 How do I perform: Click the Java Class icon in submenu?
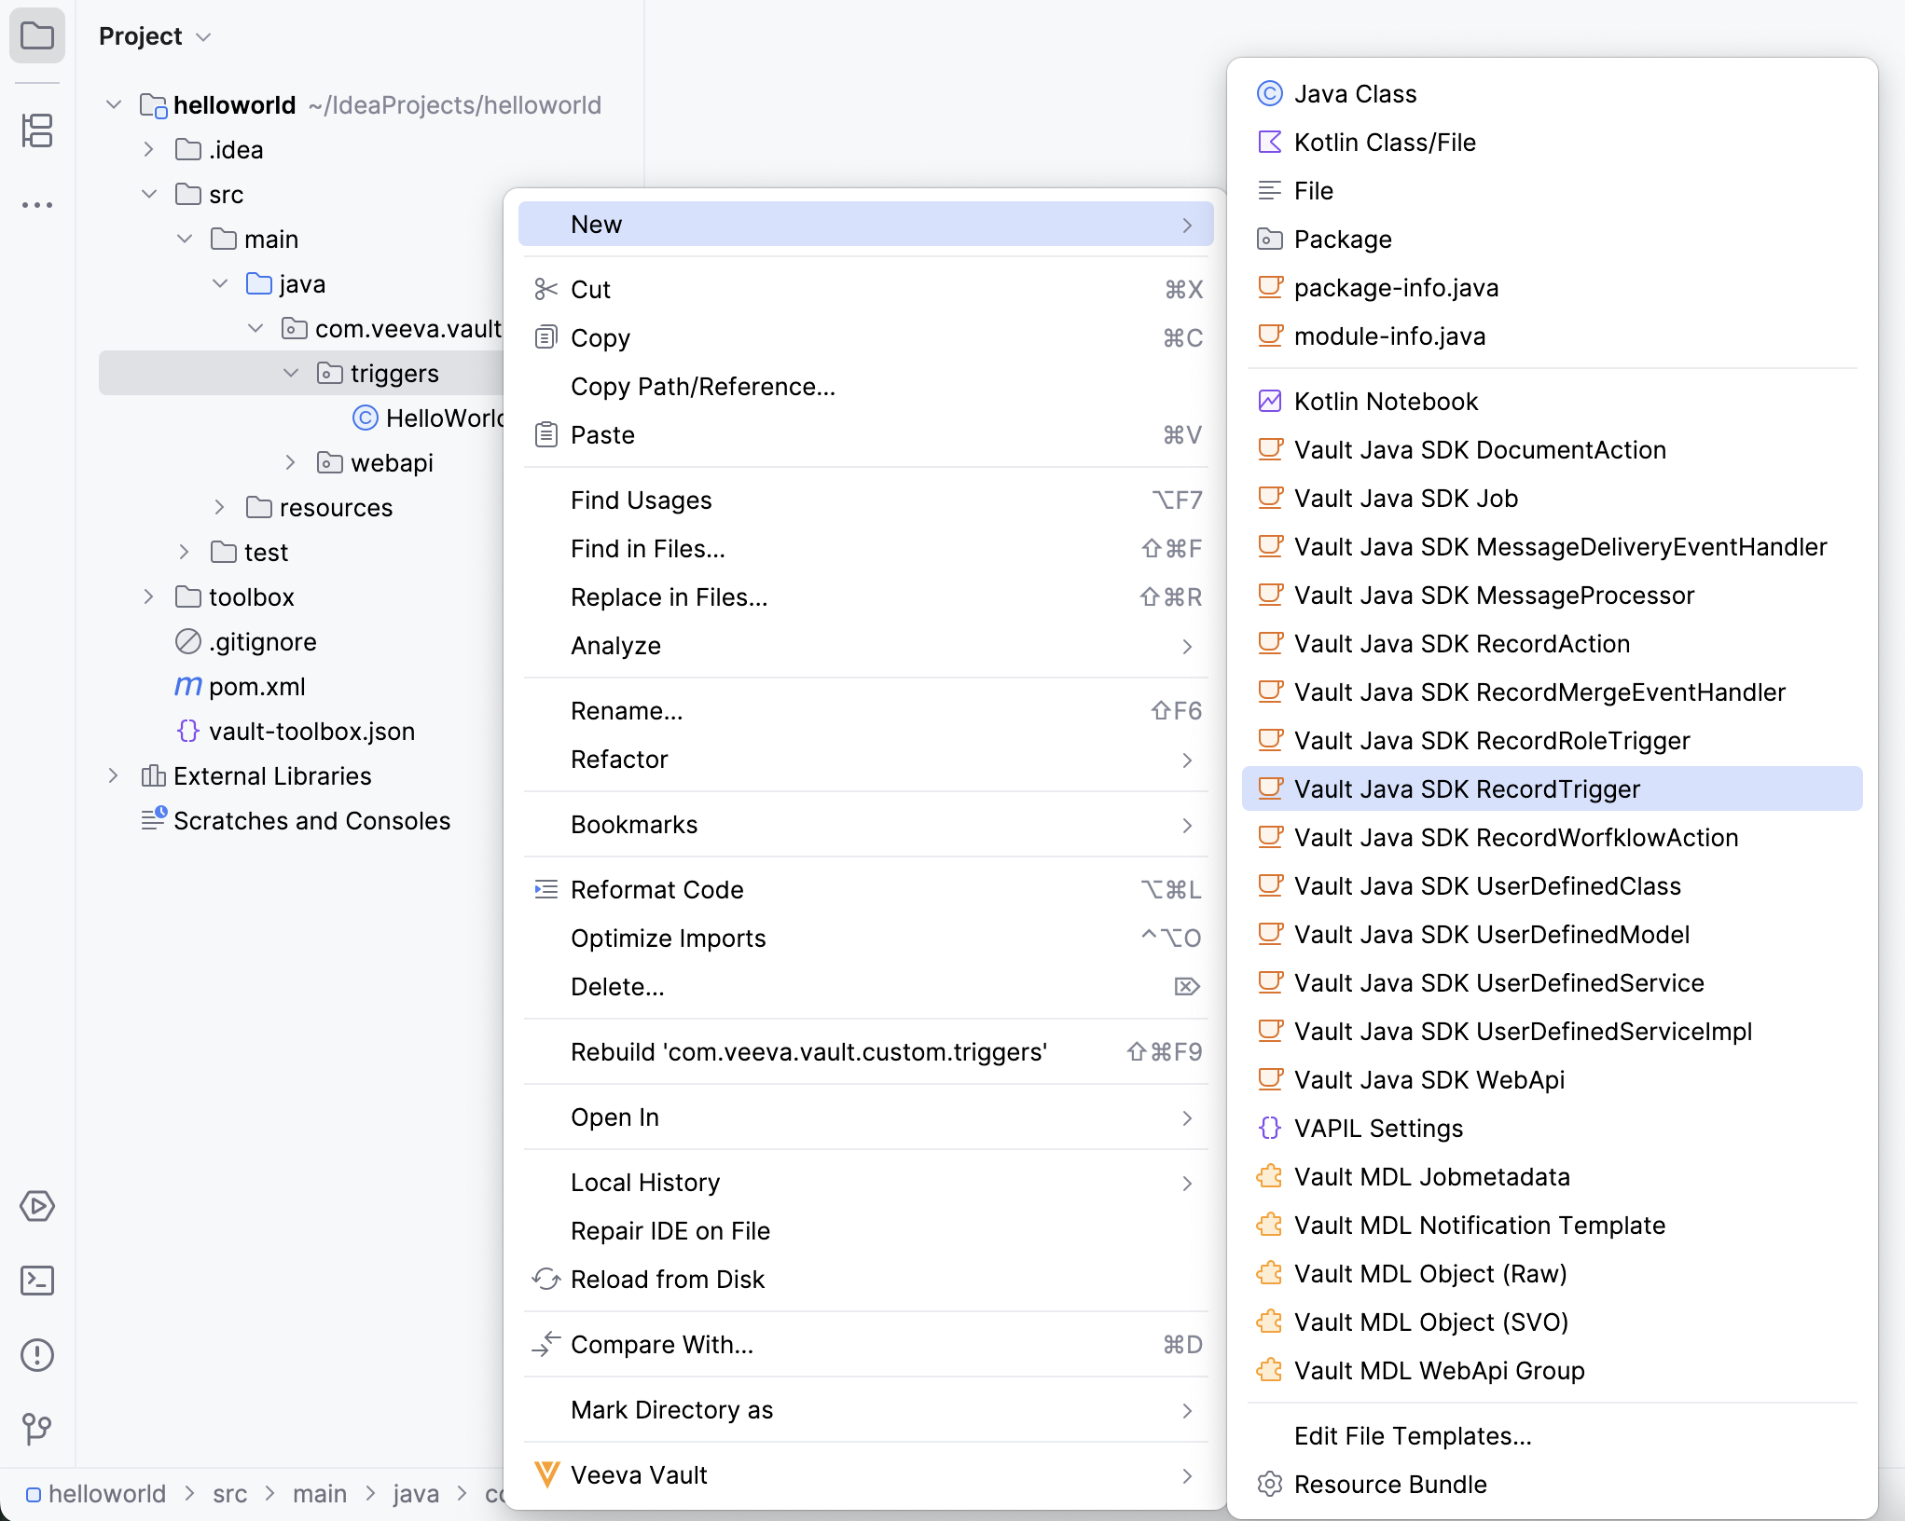pos(1270,94)
